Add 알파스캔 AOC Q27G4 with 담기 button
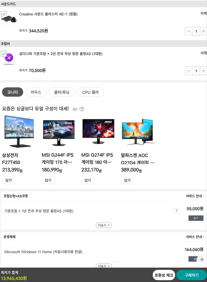This screenshot has width=207, height=282. coord(127,180)
